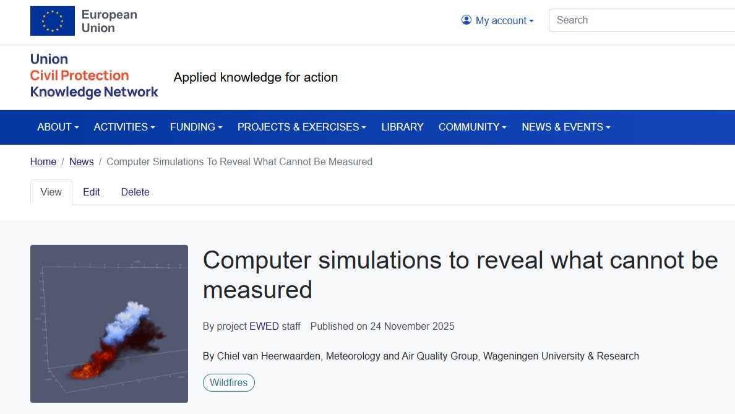Switch to the Delete tab
Viewport: 735px width, 414px height.
pos(135,192)
